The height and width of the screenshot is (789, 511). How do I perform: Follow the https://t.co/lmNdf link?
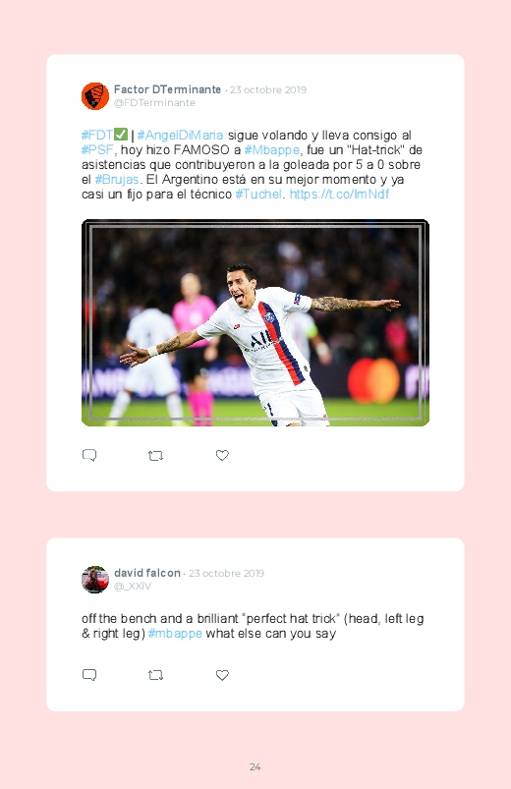(339, 194)
